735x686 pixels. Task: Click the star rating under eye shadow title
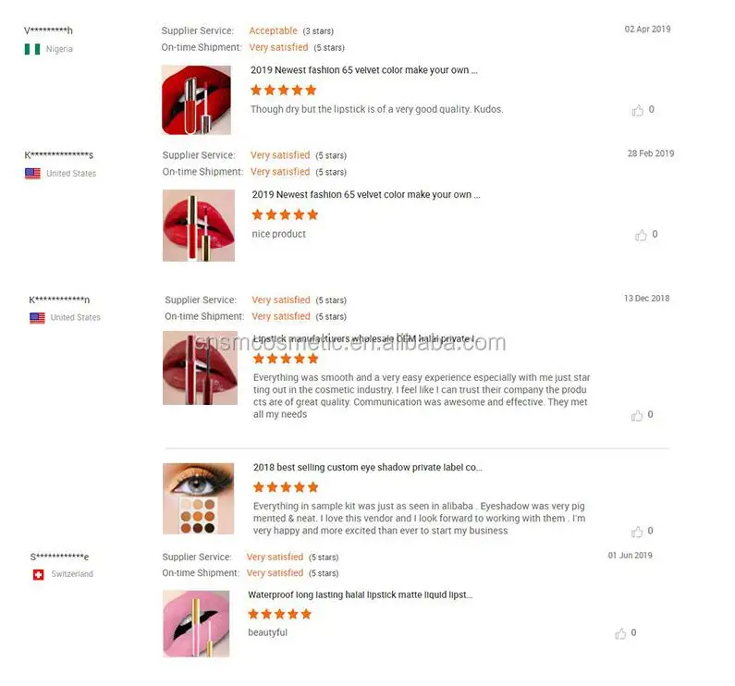(286, 487)
